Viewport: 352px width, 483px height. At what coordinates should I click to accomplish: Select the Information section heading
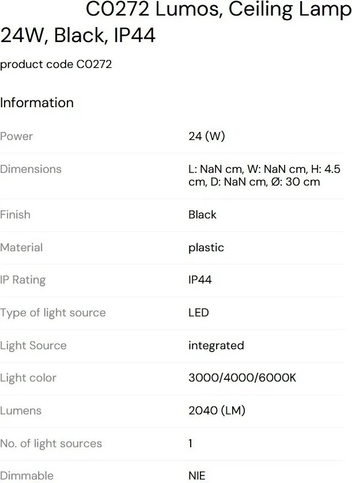(37, 103)
